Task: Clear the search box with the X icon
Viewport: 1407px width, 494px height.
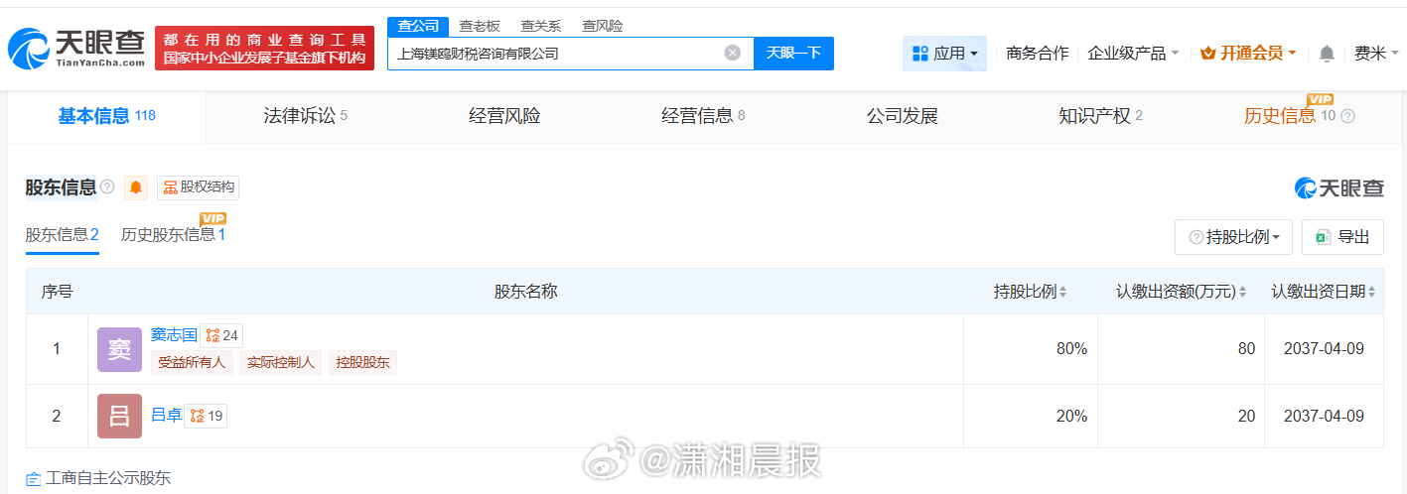Action: tap(733, 54)
